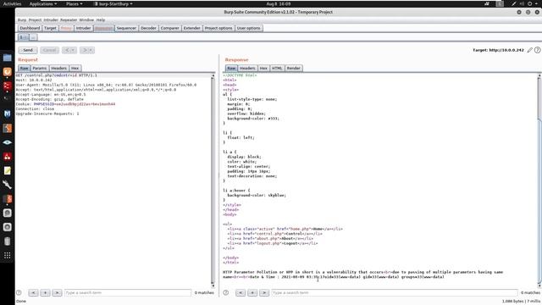Viewport: 542px width, 305px height.
Task: Switch to the Decoder tab
Action: click(x=148, y=28)
